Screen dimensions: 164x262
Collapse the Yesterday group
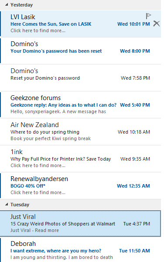click(x=7, y=5)
